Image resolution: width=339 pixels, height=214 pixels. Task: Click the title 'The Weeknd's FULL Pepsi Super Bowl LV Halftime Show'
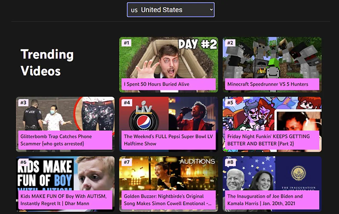168,140
